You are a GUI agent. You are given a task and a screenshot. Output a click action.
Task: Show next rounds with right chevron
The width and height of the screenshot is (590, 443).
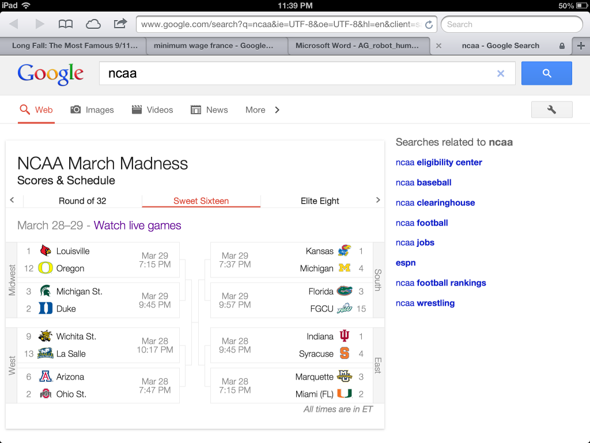[x=378, y=200]
